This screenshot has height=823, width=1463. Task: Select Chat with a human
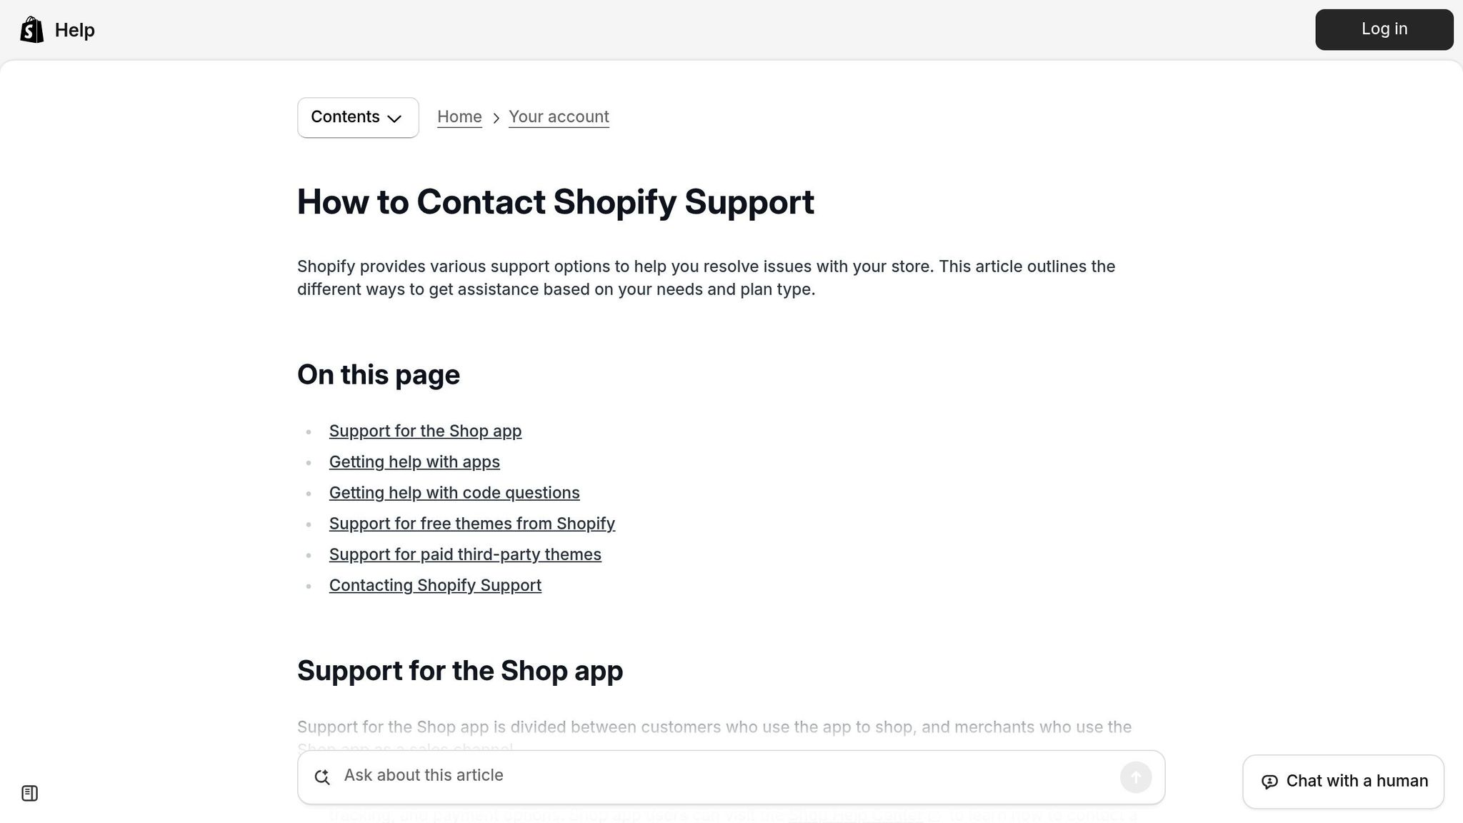pos(1342,781)
